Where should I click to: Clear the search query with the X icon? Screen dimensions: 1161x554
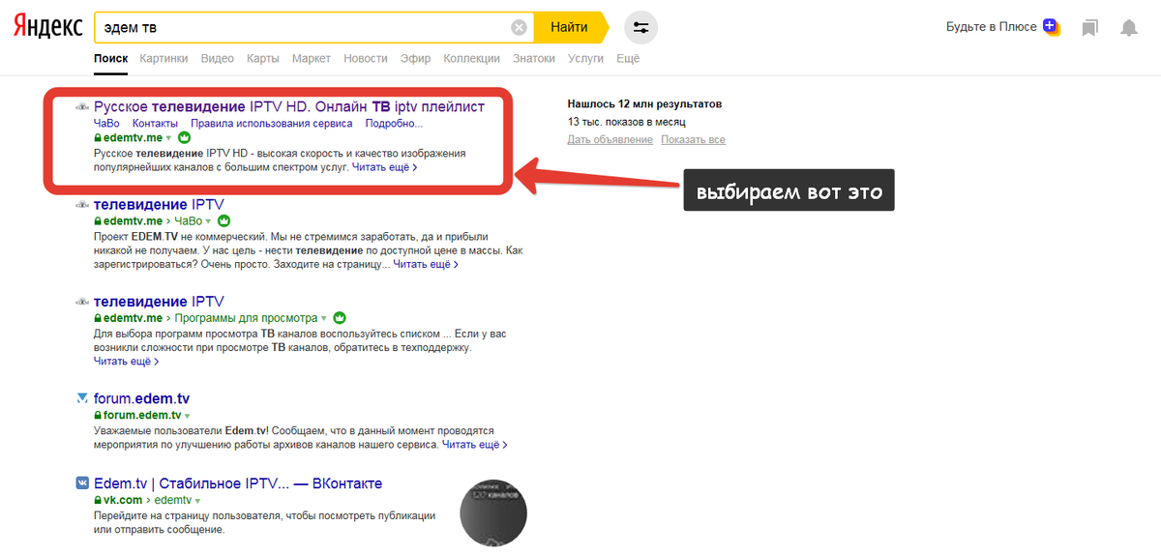tap(520, 27)
